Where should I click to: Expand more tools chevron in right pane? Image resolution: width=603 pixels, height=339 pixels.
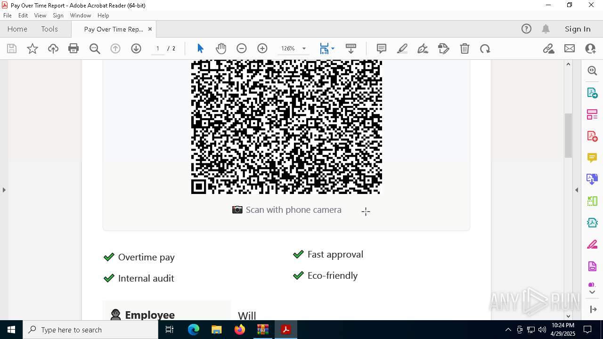click(x=592, y=292)
